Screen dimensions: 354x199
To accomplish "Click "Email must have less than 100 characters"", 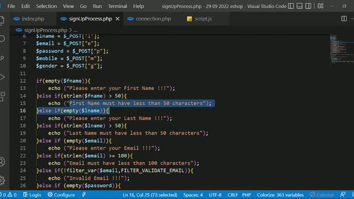I will click(130, 163).
